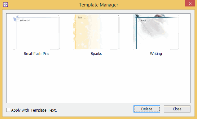Select the Writing template thumbnail
The width and height of the screenshot is (197, 119).
click(x=156, y=32)
